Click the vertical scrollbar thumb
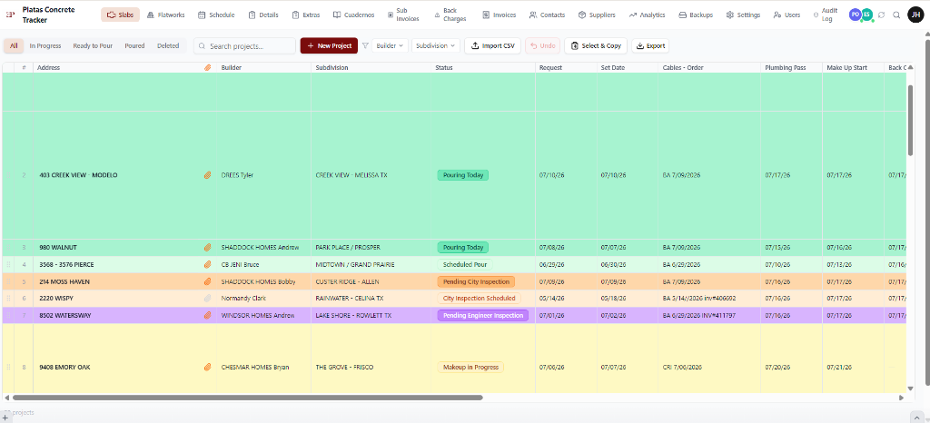 [910, 120]
